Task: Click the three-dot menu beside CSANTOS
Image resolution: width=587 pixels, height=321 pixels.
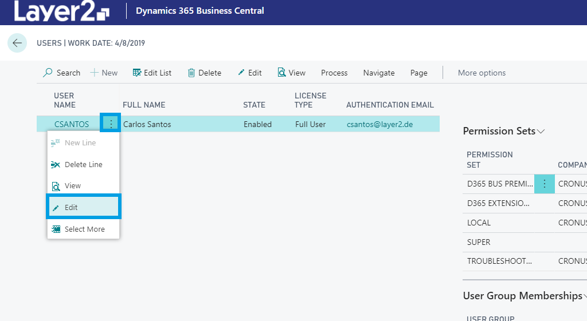Action: point(111,124)
